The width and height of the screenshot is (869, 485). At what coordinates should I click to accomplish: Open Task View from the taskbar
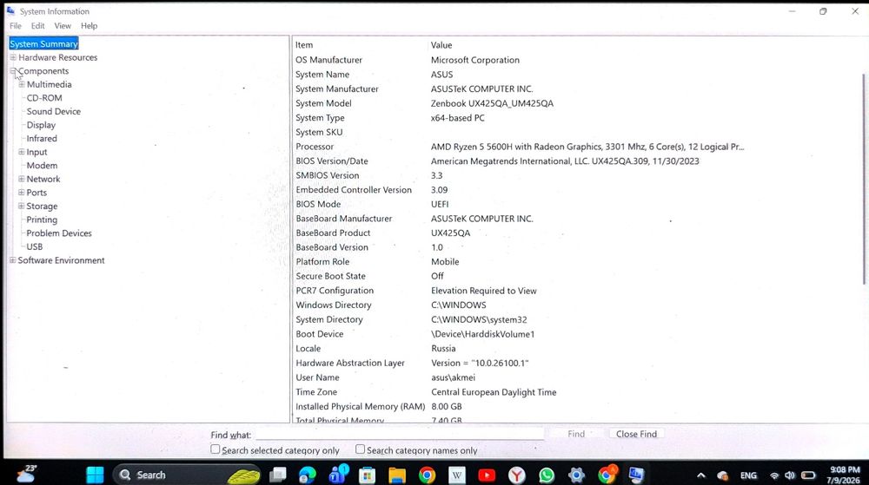[278, 475]
